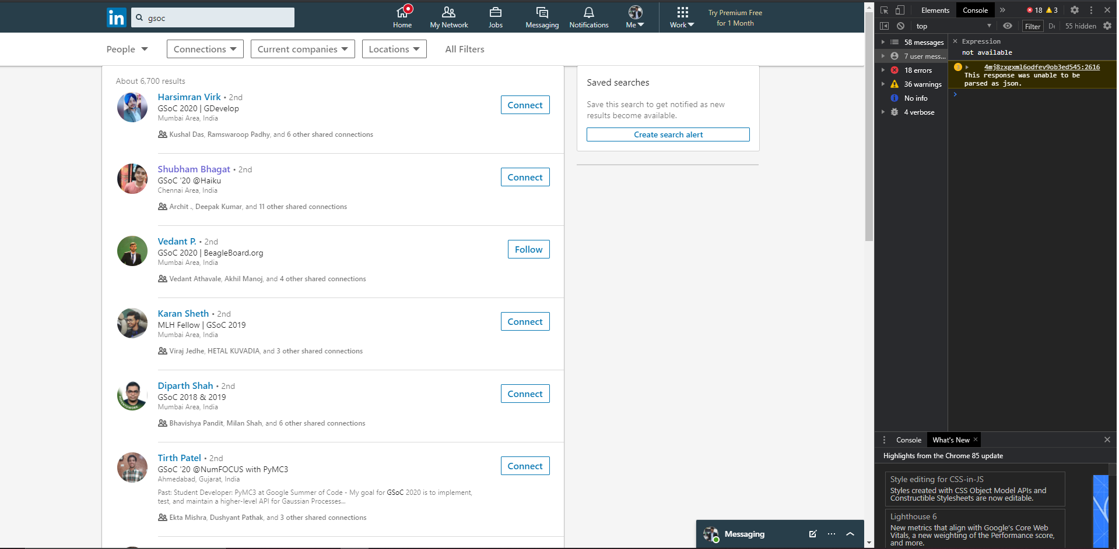Expand the Messaging overlay chevron

click(850, 534)
